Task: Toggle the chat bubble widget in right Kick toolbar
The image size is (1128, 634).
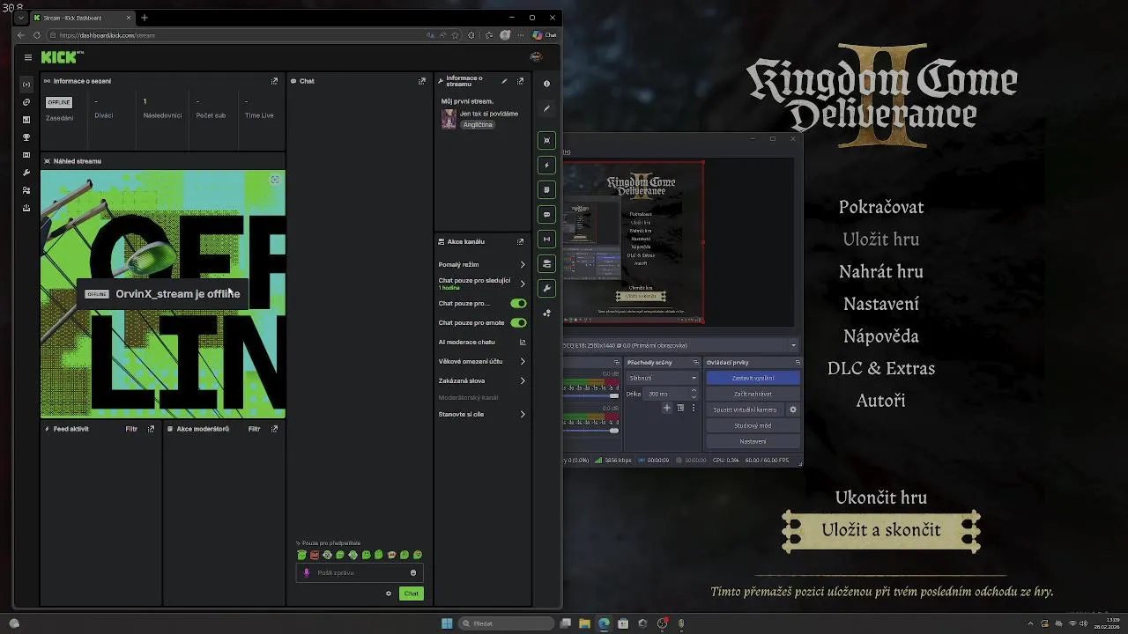Action: click(x=546, y=214)
